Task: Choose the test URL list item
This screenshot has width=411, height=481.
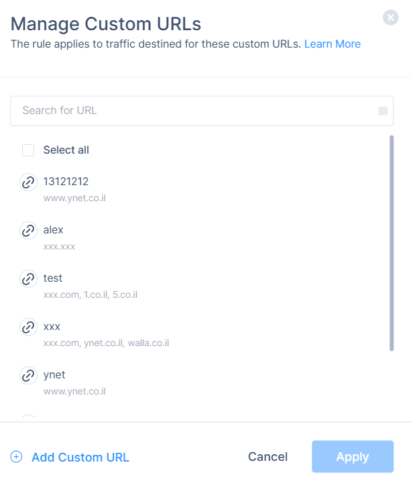Action: tap(53, 278)
